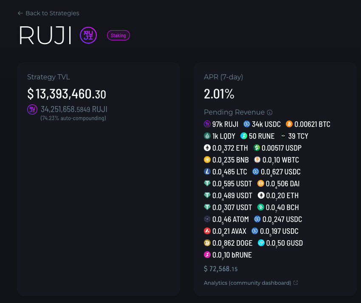Click the GUSD amount text
The width and height of the screenshot is (361, 303).
(284, 244)
